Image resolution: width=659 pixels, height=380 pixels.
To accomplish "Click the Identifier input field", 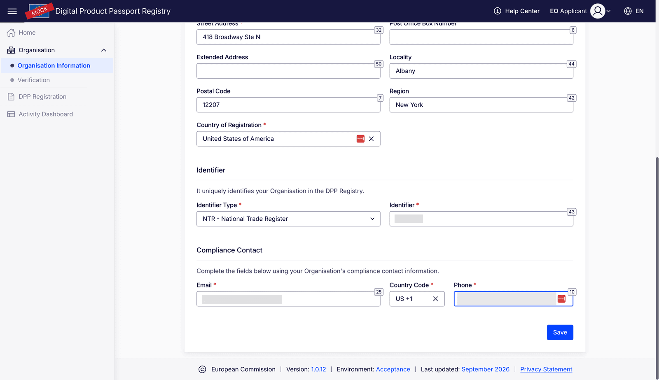I will pyautogui.click(x=481, y=219).
